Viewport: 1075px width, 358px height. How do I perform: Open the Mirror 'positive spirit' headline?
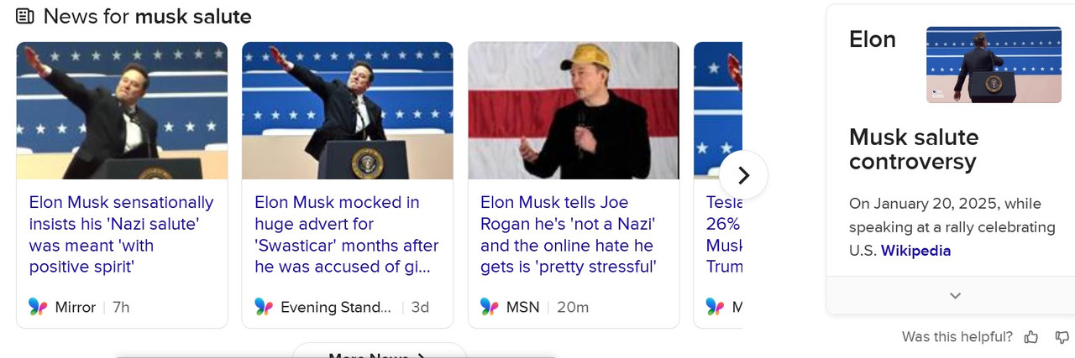coord(122,235)
